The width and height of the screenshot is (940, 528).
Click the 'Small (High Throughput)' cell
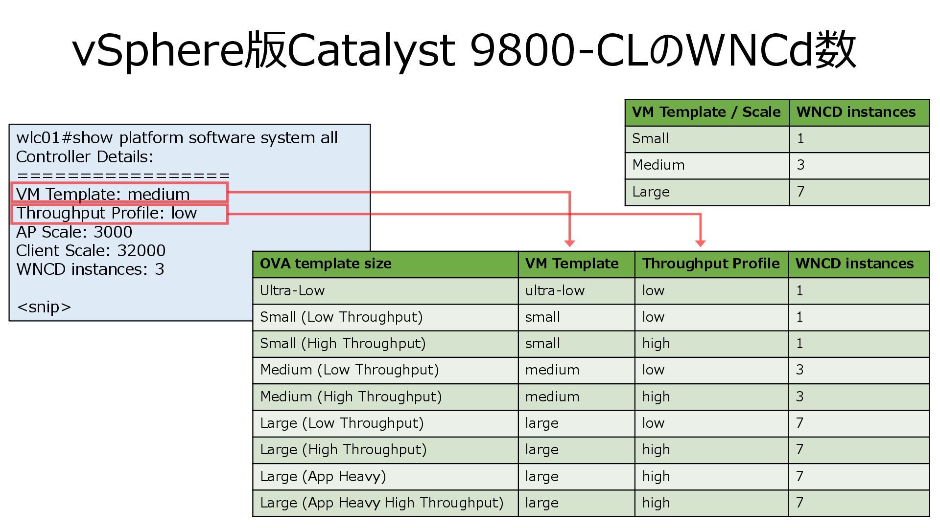pos(343,344)
